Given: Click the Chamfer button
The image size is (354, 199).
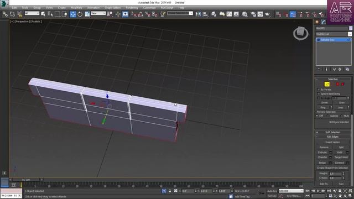Looking at the screenshot, I should pyautogui.click(x=322, y=157).
